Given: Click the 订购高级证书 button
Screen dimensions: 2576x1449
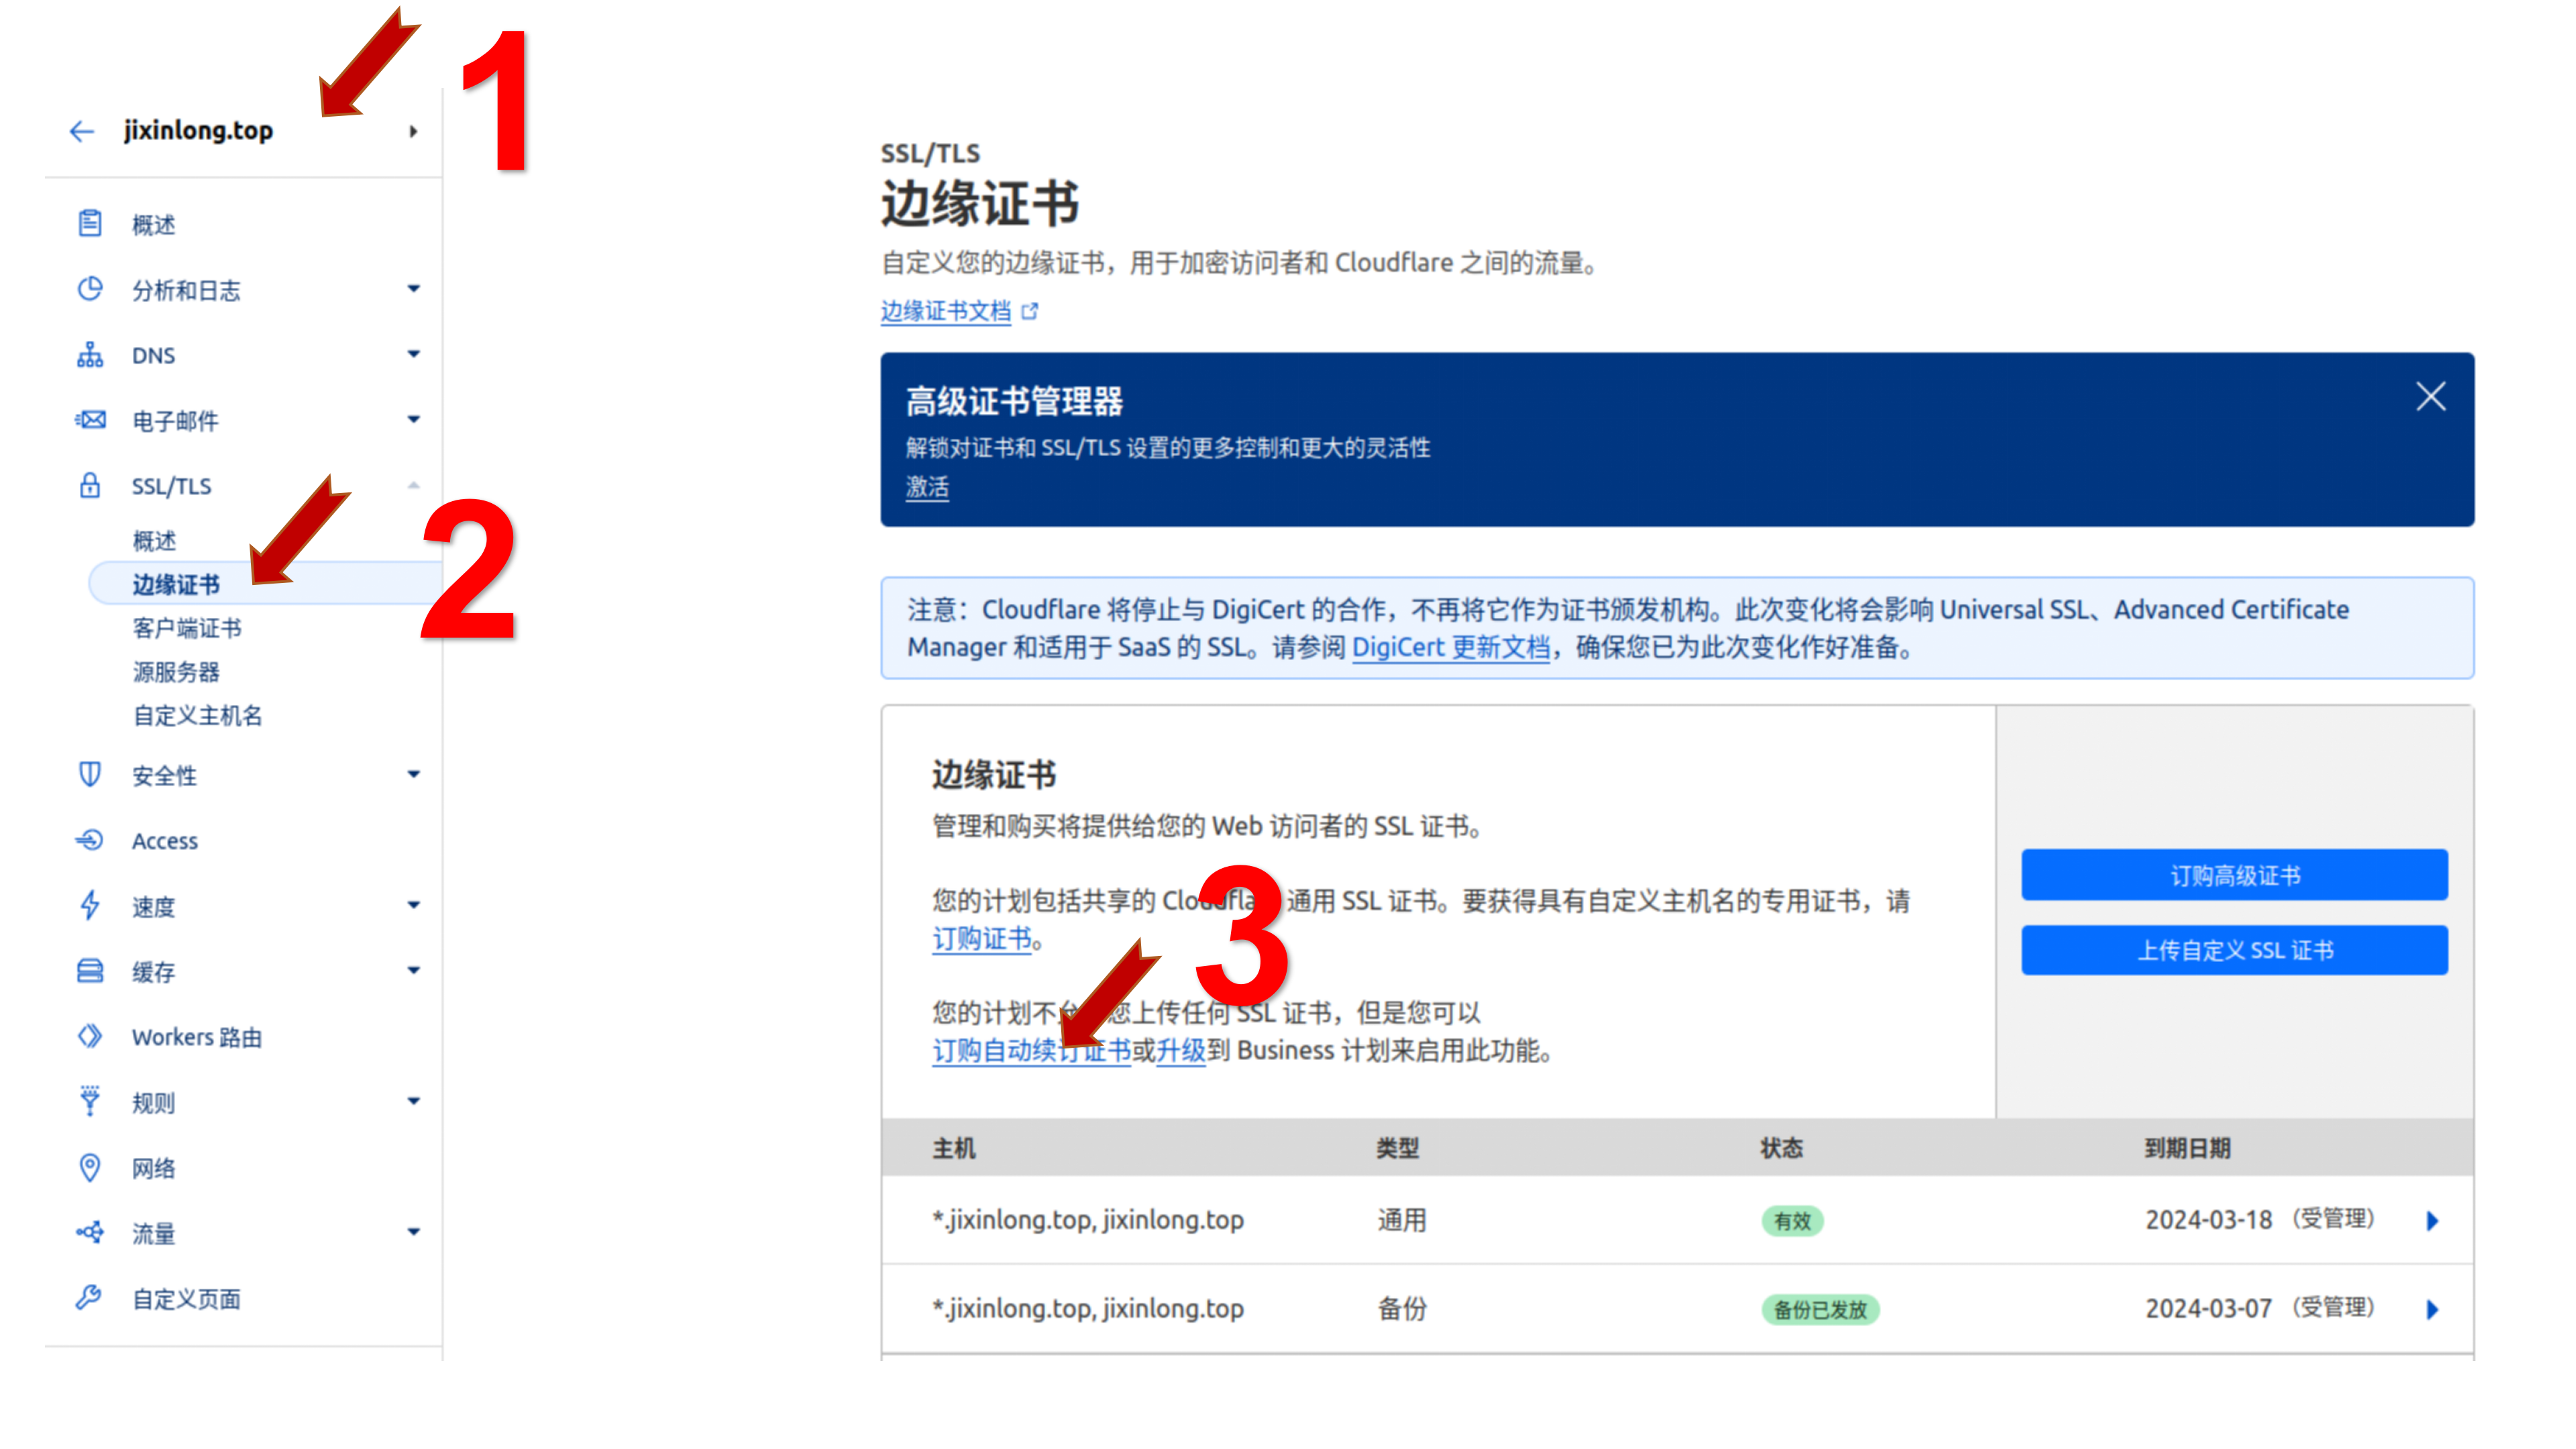Looking at the screenshot, I should [x=2234, y=875].
